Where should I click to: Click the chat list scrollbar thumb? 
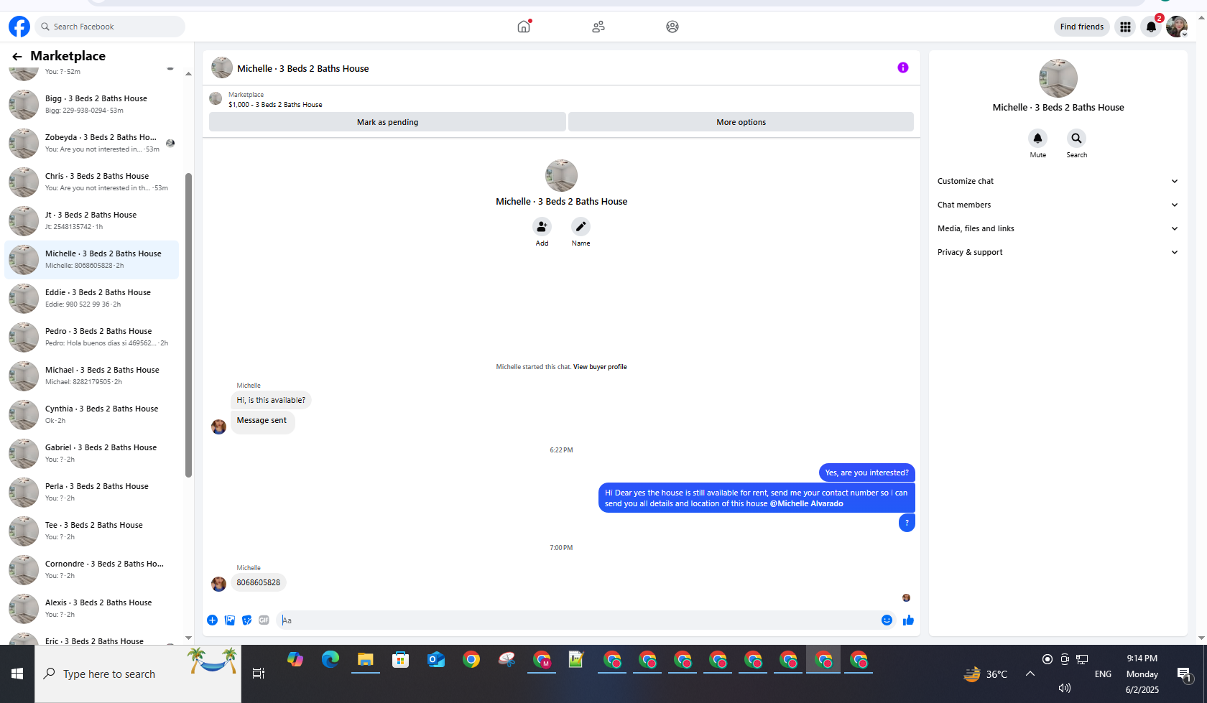pyautogui.click(x=188, y=325)
